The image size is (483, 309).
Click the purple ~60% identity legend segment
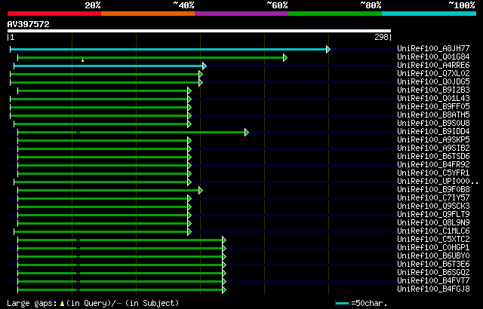pos(241,14)
